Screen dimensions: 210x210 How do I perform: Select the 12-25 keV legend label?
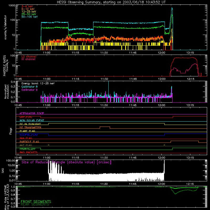tap(29, 12)
